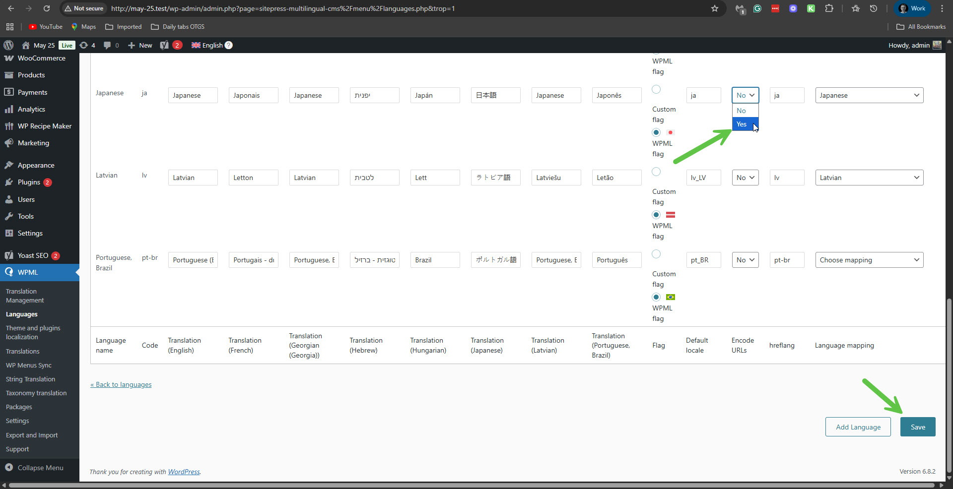
Task: Open May 25 site link in admin bar
Action: (39, 45)
